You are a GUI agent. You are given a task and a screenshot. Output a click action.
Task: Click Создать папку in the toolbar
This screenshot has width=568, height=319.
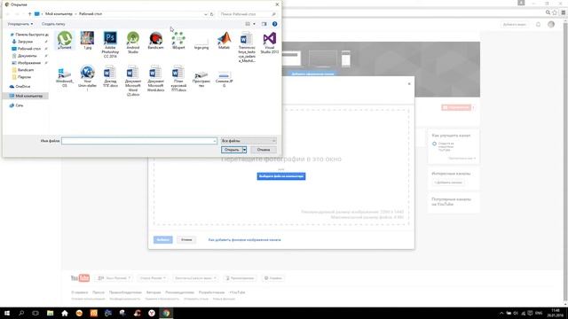tap(53, 24)
